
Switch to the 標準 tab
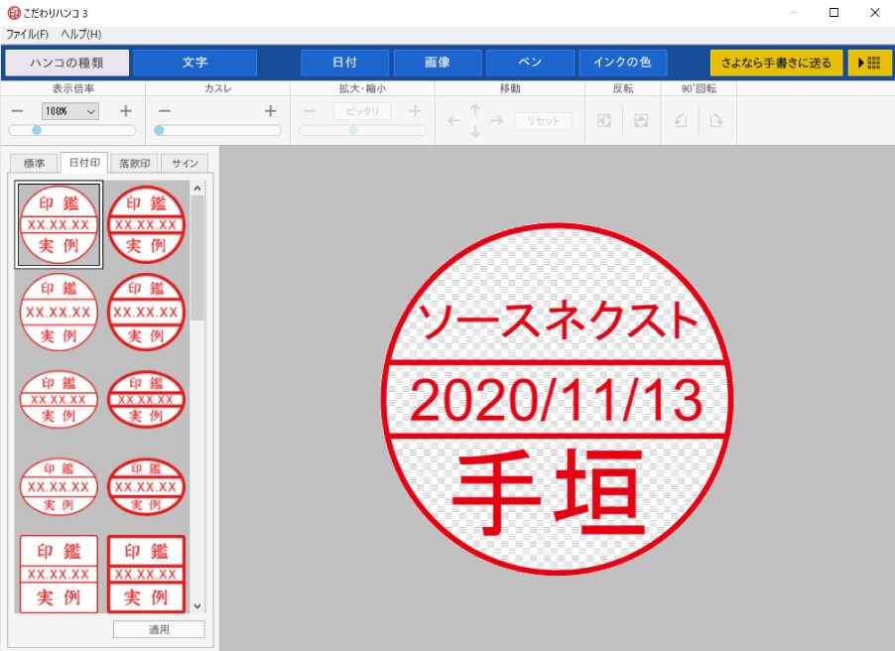click(x=35, y=164)
